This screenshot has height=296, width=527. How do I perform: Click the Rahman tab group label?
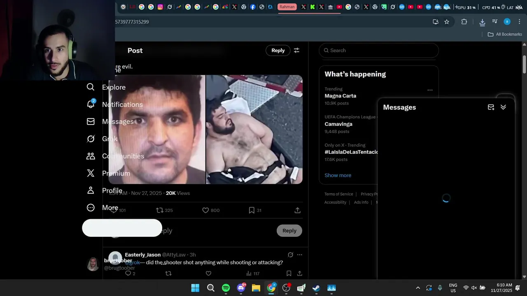click(287, 7)
